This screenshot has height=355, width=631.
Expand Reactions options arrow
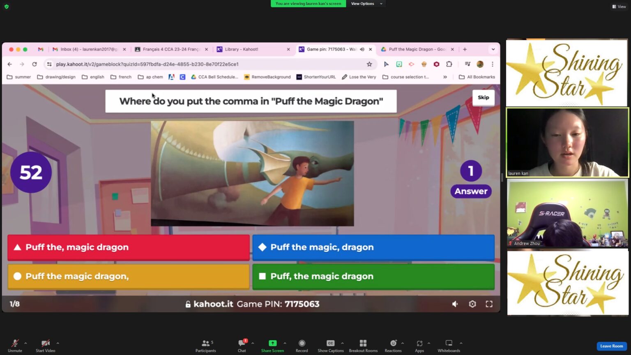point(403,343)
